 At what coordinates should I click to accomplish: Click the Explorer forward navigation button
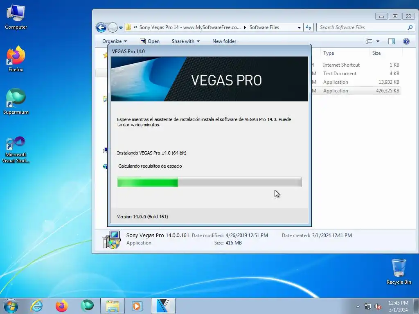113,27
